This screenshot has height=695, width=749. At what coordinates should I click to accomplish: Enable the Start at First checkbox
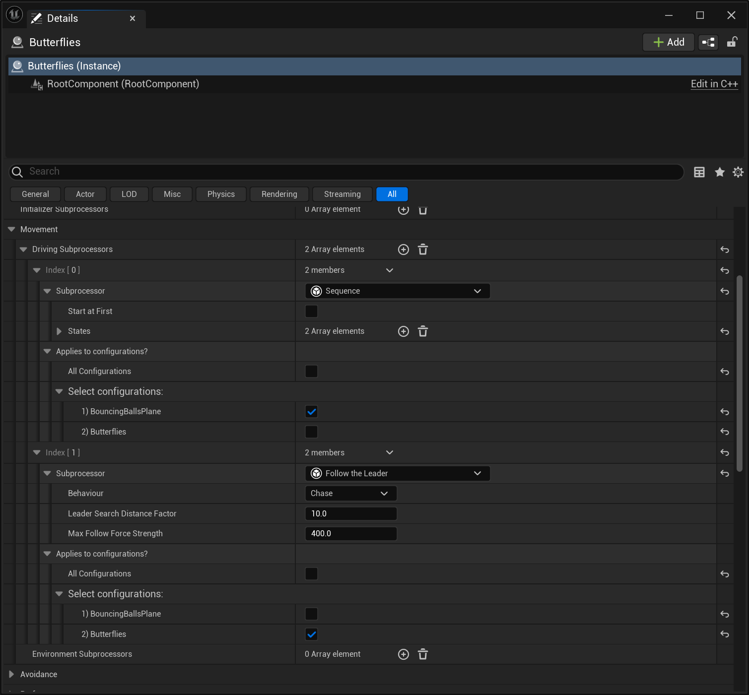(x=311, y=312)
